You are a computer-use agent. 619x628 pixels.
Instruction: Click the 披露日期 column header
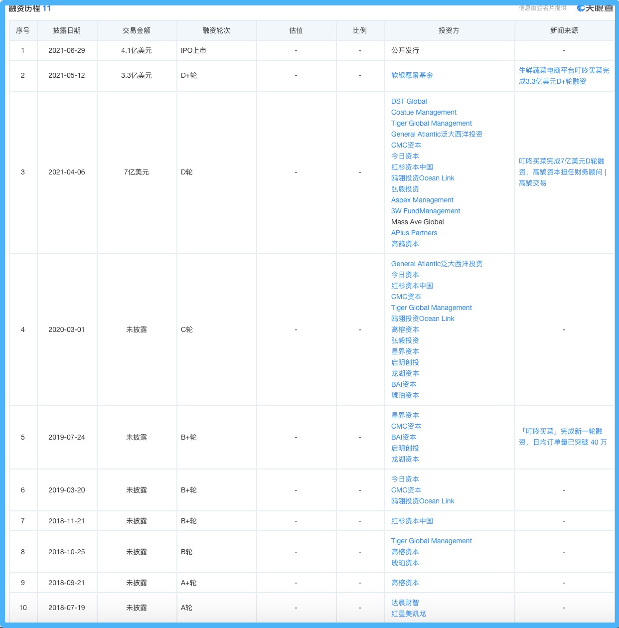tap(67, 30)
